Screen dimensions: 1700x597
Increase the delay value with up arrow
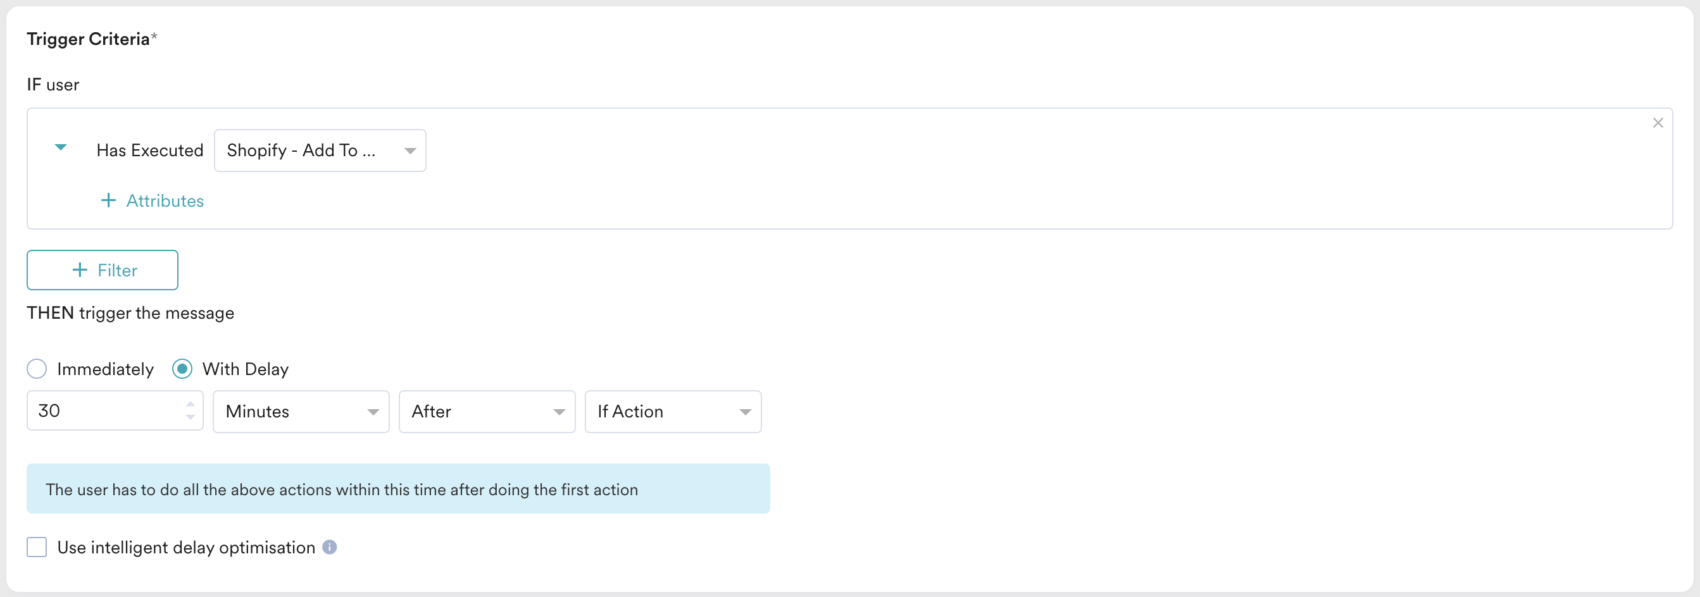tap(190, 403)
